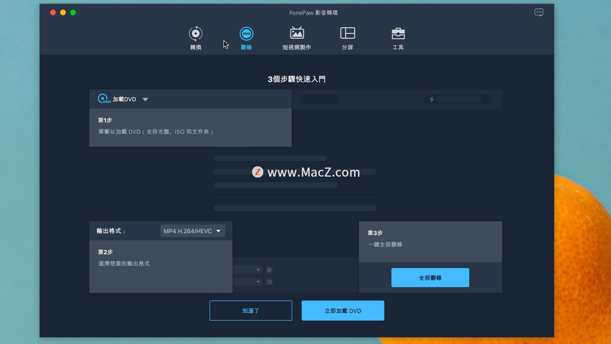The height and width of the screenshot is (344, 611).
Task: Switch to the 翻錄 ripper tab
Action: click(246, 38)
